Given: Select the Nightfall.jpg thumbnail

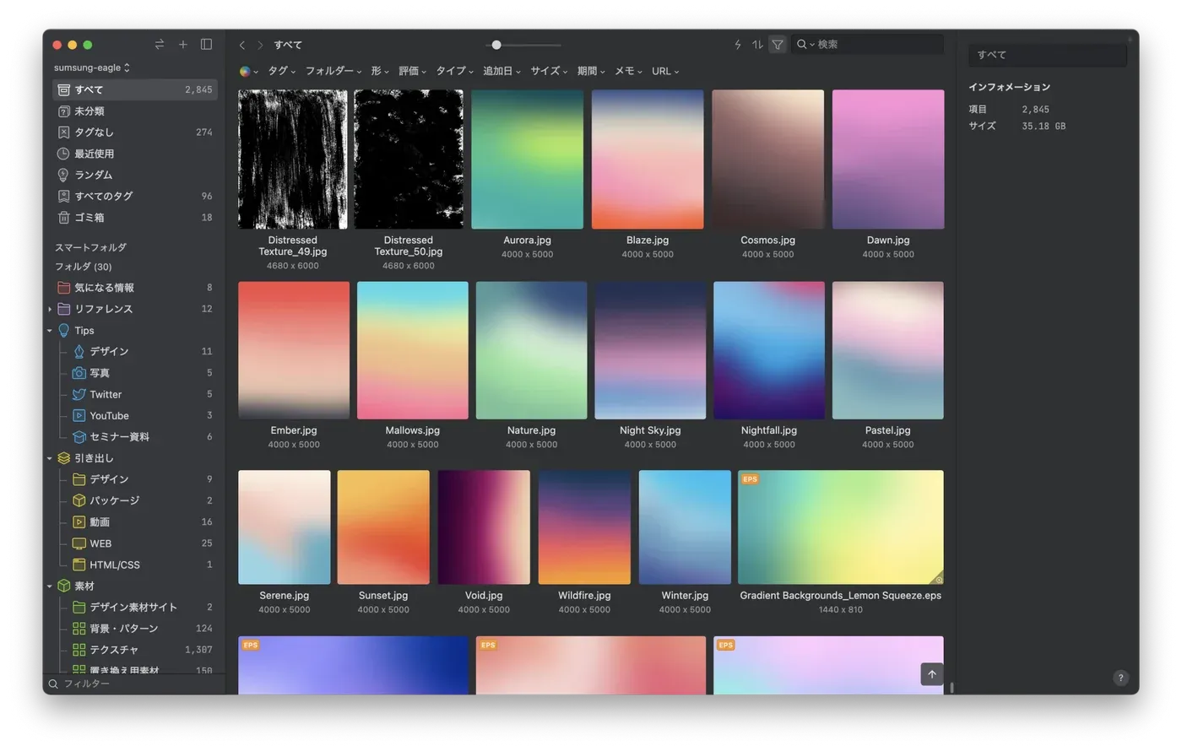Looking at the screenshot, I should pyautogui.click(x=769, y=350).
